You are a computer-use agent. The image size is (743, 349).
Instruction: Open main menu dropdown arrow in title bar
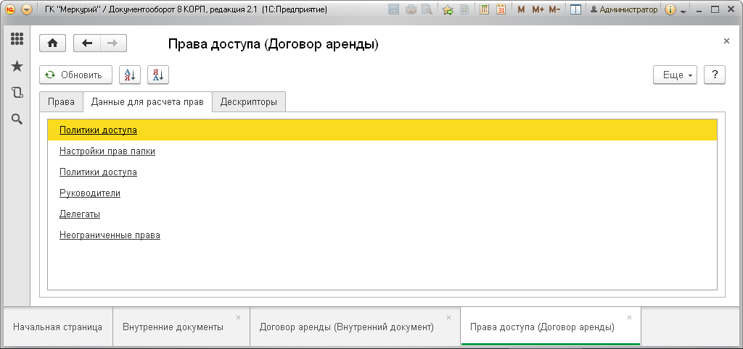coord(27,9)
